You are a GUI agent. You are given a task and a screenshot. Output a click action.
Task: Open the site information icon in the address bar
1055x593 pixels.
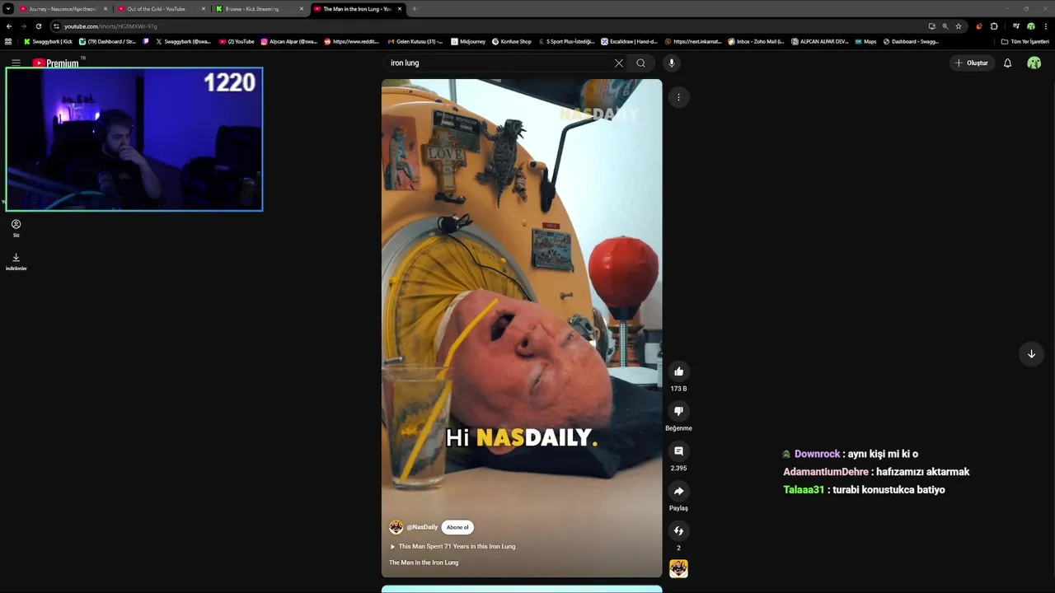[56, 26]
